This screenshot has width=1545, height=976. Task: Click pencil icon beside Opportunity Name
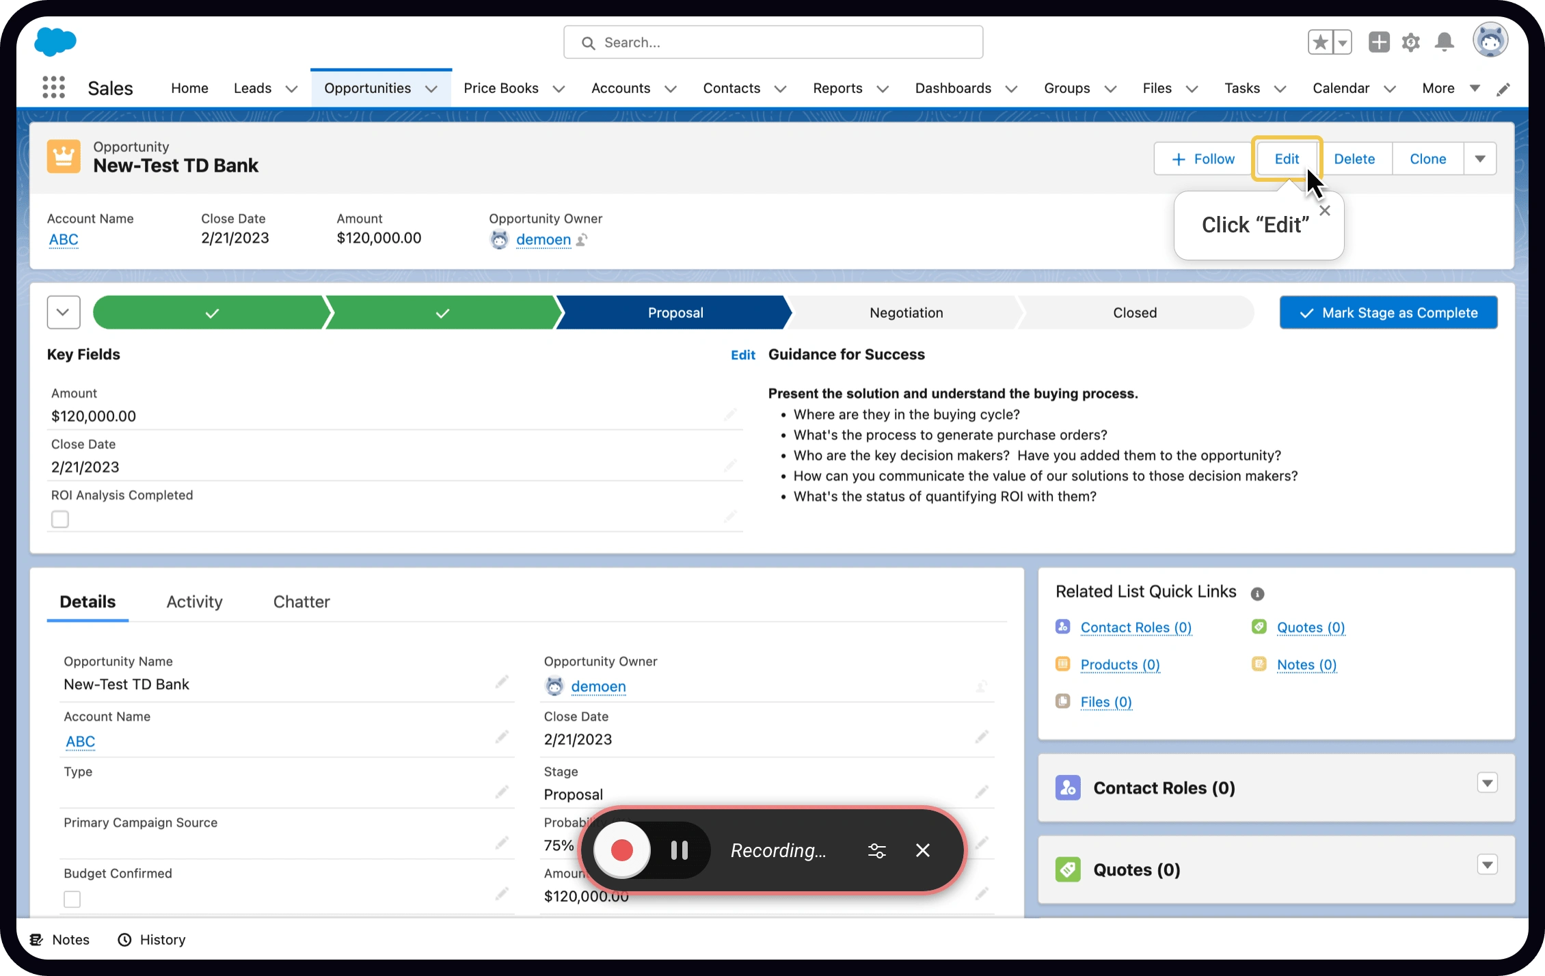point(502,682)
